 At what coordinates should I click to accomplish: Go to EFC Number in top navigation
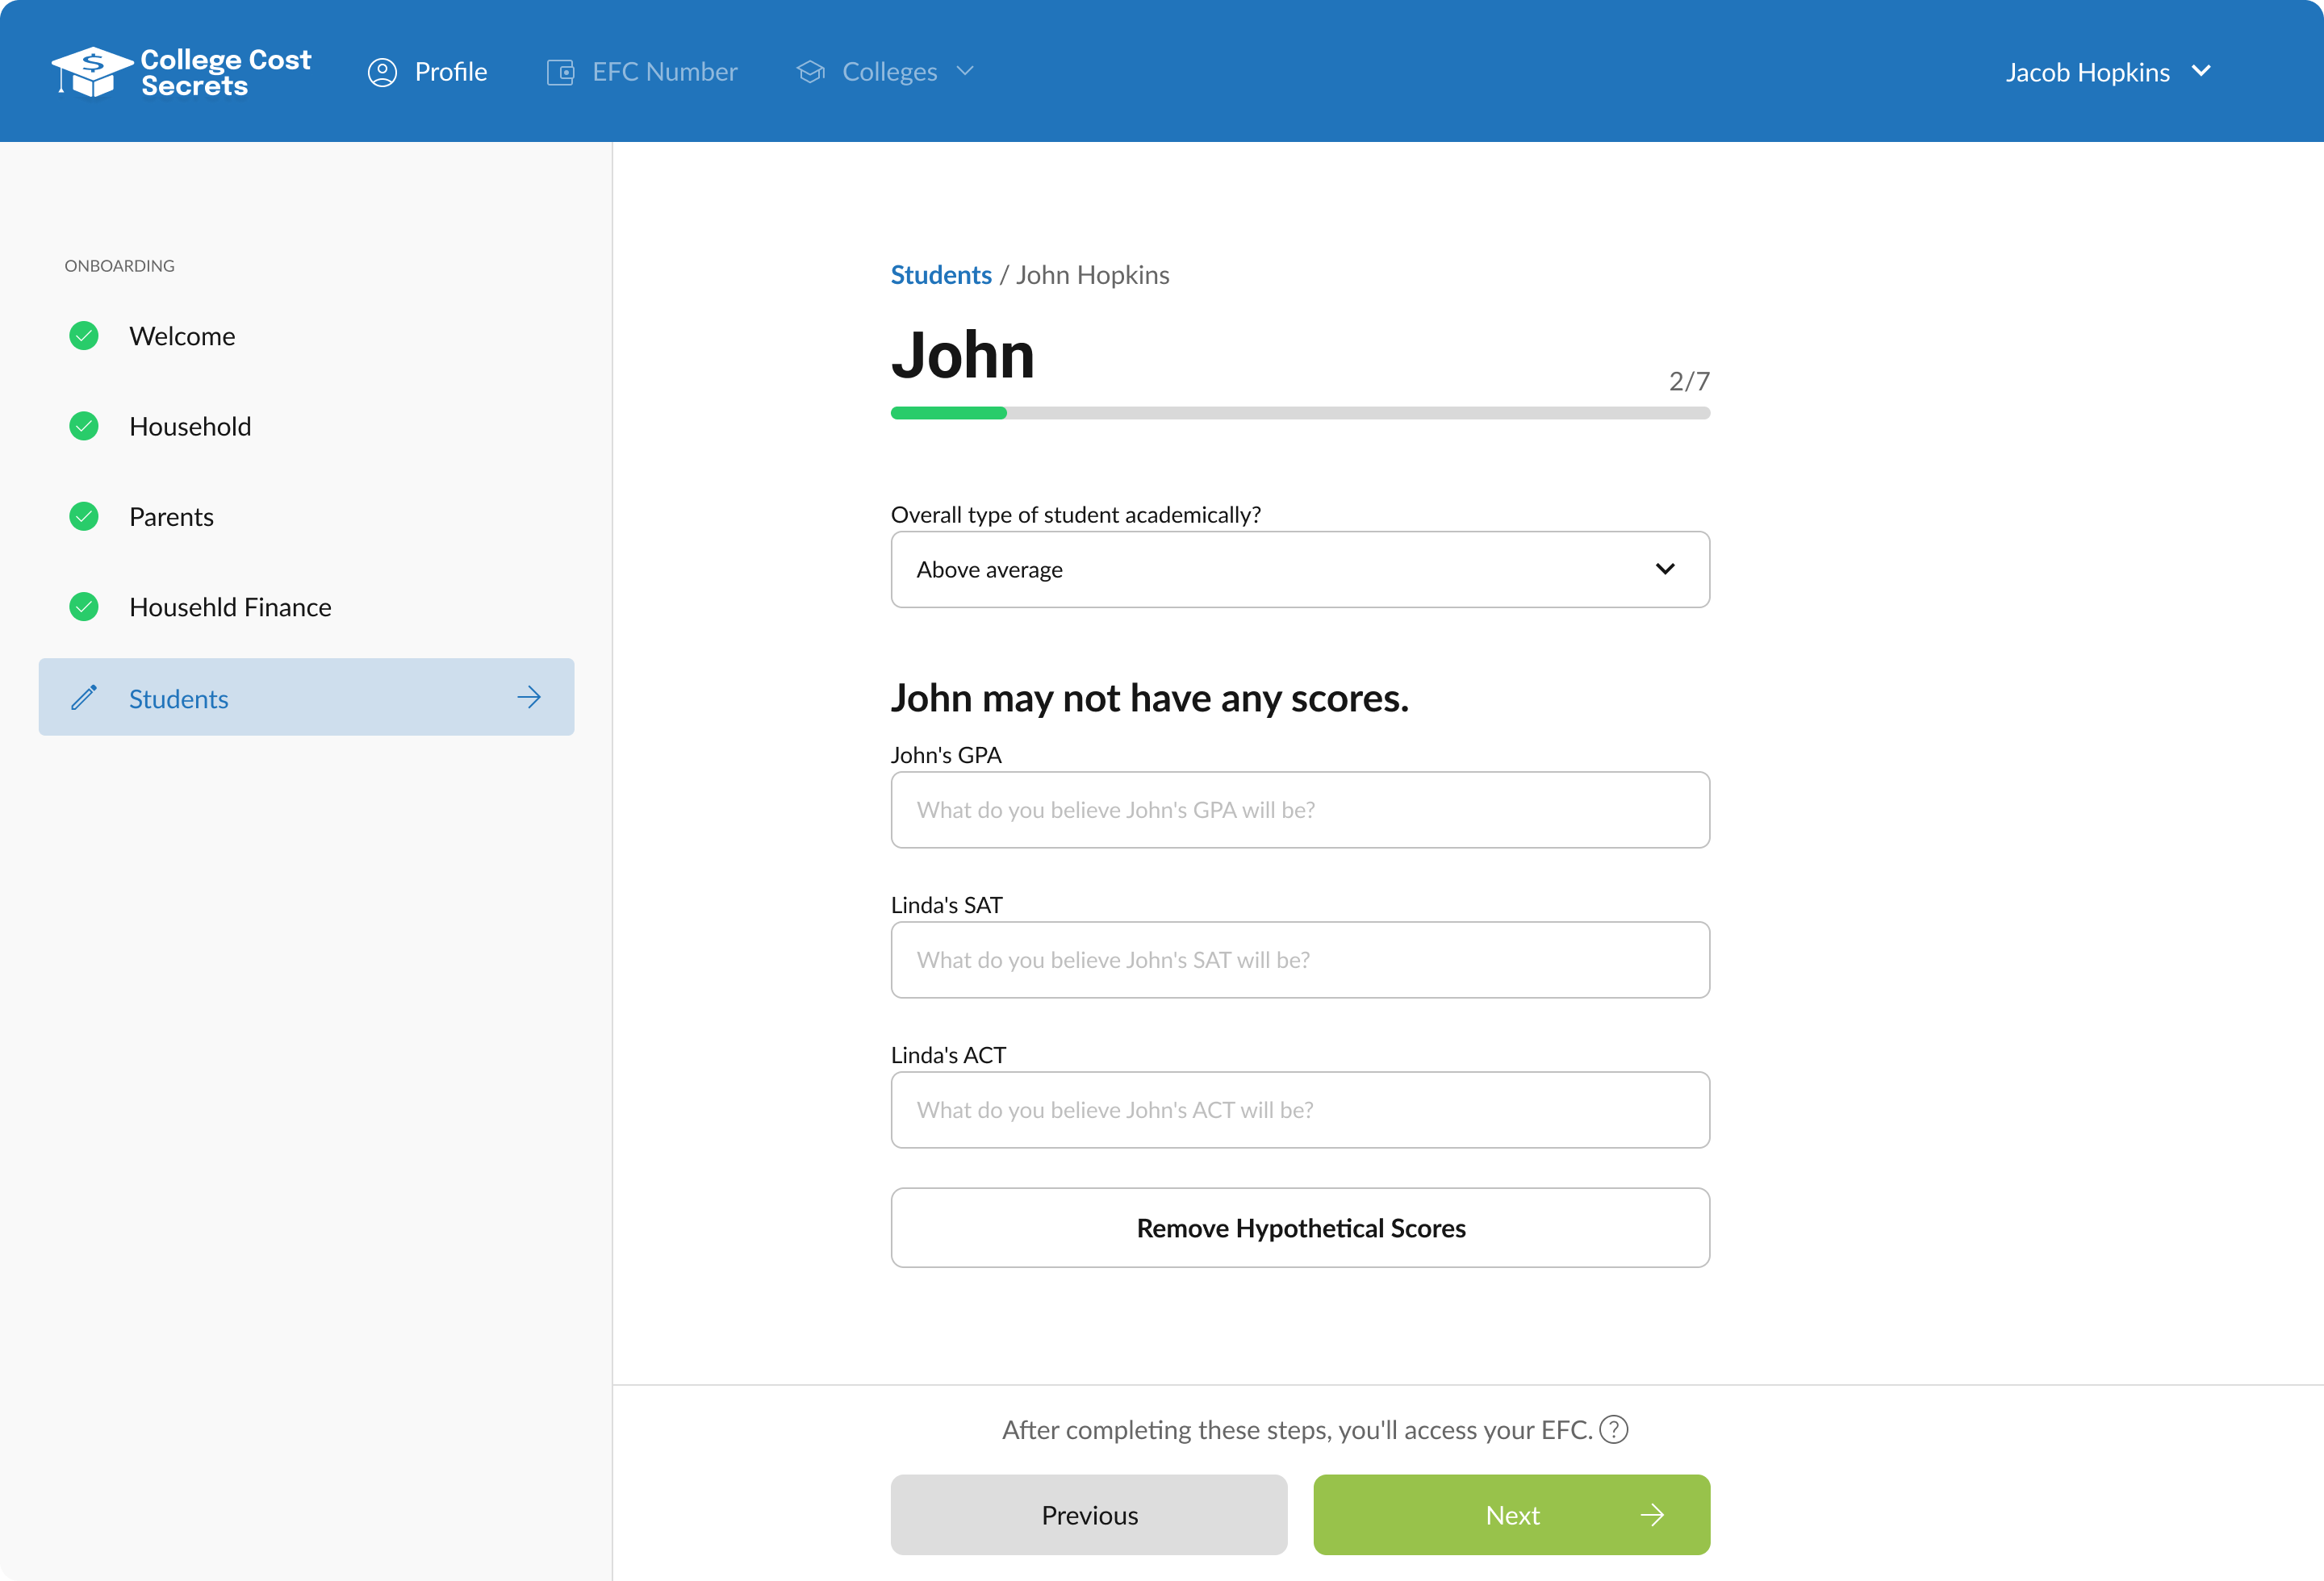(664, 72)
